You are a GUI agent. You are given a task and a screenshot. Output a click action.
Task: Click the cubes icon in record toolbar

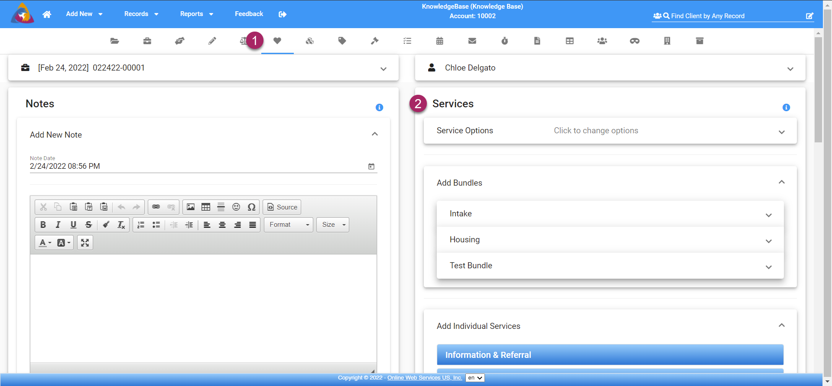click(x=310, y=41)
